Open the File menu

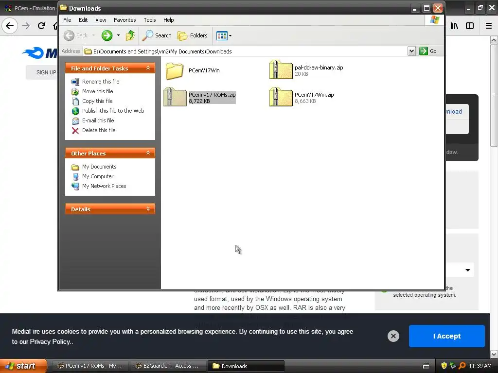tap(67, 19)
